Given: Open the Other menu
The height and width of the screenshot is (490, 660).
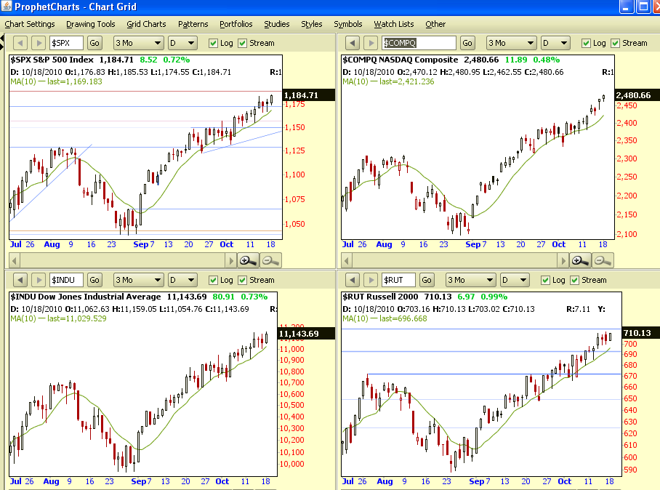Looking at the screenshot, I should click(x=435, y=24).
